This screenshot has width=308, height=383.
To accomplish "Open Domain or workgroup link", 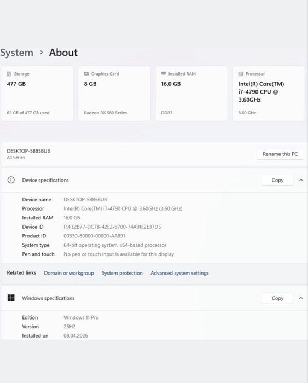I will 69,273.
